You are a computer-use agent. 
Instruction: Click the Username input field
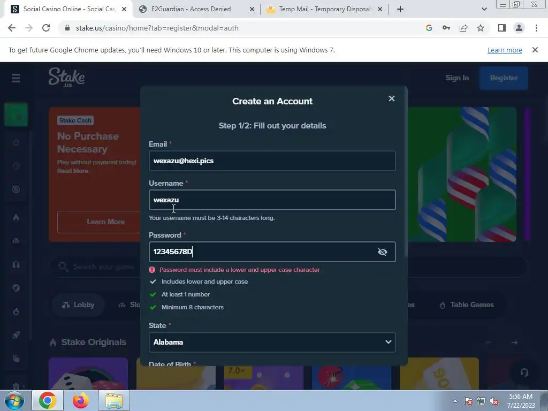click(x=272, y=200)
